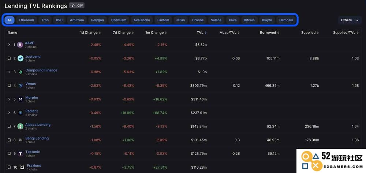Open the Fraxlend protocol link
This screenshot has height=173, width=366.
pyautogui.click(x=34, y=166)
